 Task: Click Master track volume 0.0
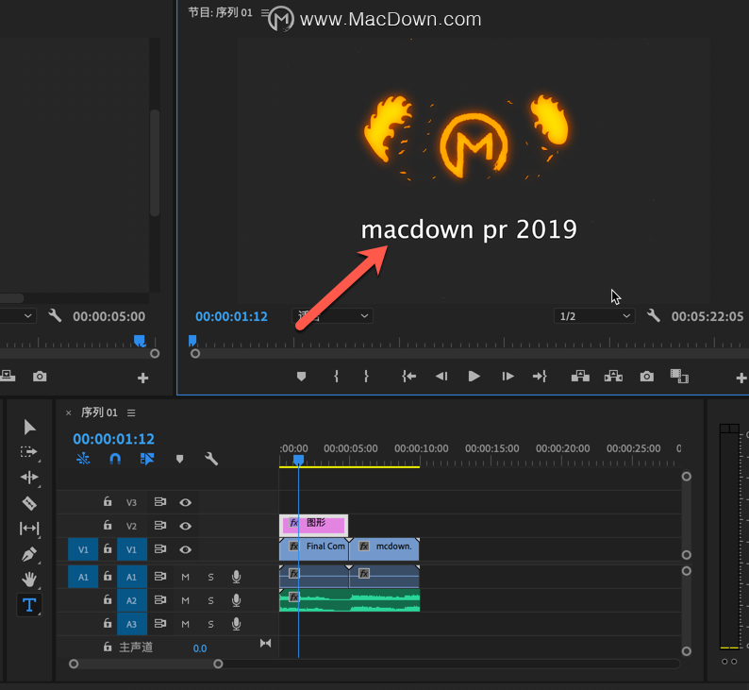pos(200,648)
